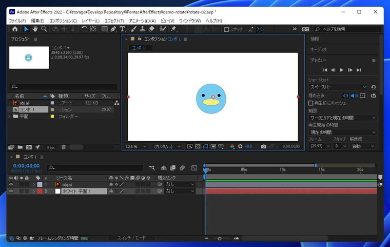Select the Brush tool
This screenshot has width=390, height=247.
pyautogui.click(x=133, y=29)
